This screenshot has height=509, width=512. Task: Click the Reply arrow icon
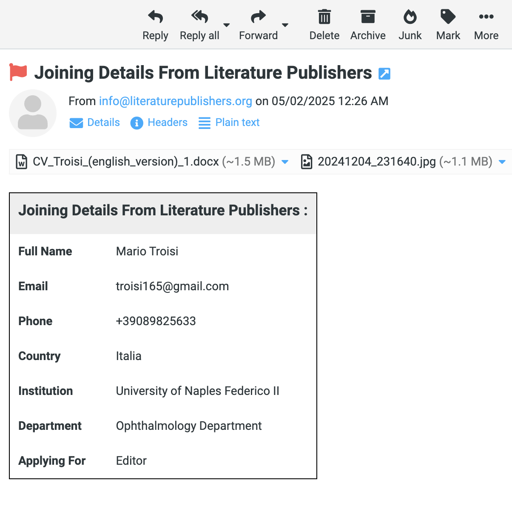pos(155,17)
